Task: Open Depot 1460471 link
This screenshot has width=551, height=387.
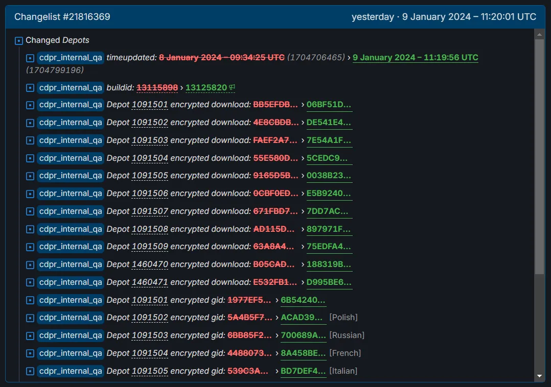Action: pyautogui.click(x=150, y=282)
